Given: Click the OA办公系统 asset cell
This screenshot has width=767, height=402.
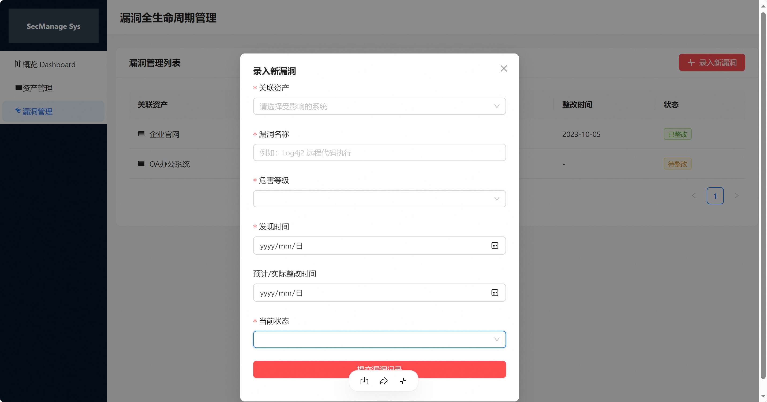Looking at the screenshot, I should point(169,164).
